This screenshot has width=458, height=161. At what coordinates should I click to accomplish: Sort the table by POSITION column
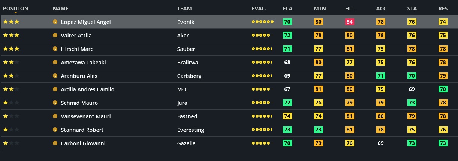[x=15, y=9]
